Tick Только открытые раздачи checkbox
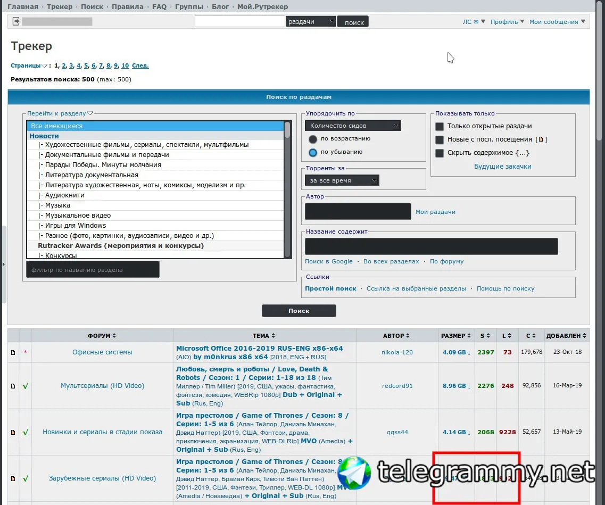This screenshot has width=605, height=505. (x=440, y=126)
